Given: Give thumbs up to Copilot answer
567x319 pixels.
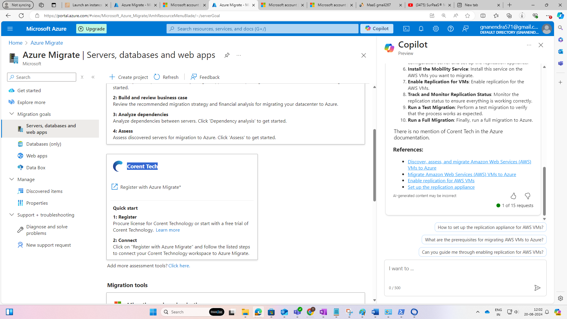Looking at the screenshot, I should (x=513, y=196).
